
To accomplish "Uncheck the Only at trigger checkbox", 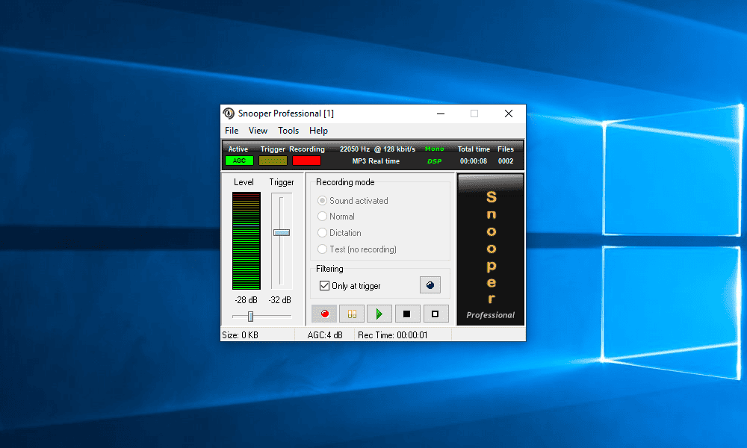I will (324, 286).
